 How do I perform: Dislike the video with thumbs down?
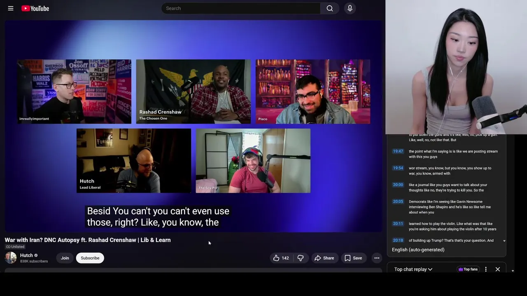point(301,258)
